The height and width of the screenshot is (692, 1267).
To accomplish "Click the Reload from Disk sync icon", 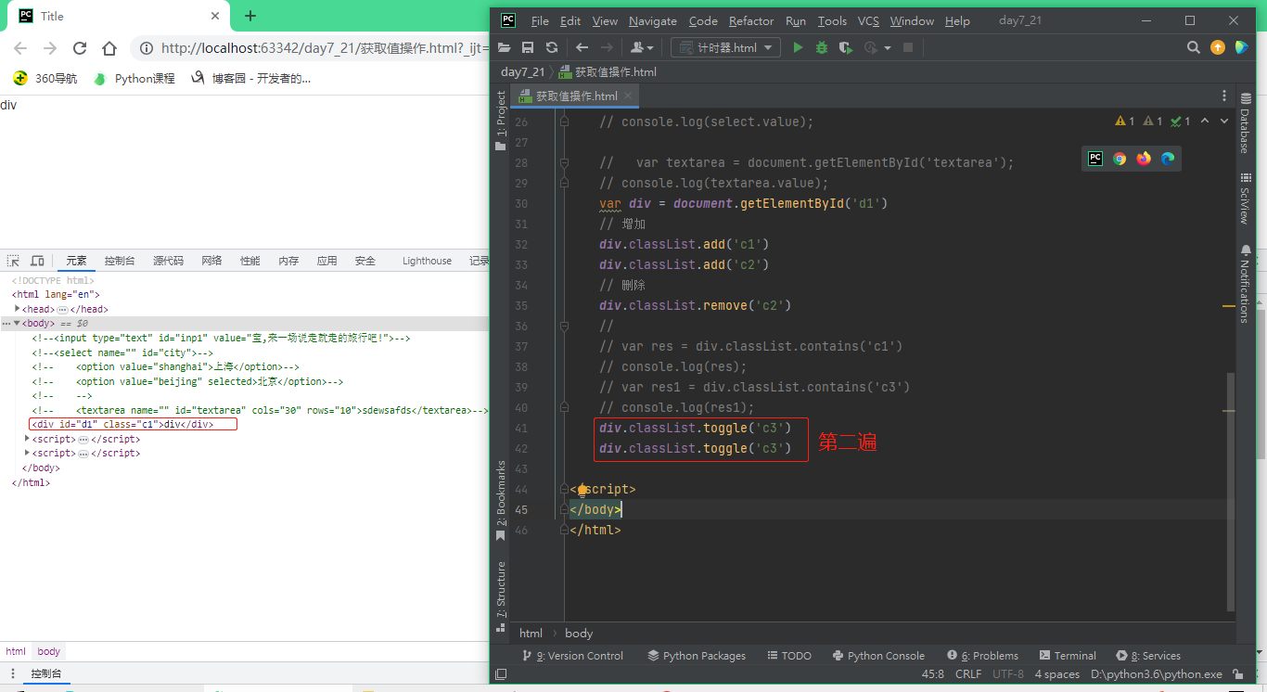I will [x=552, y=47].
